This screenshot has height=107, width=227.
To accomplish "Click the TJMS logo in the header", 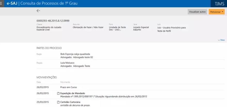I will click(x=220, y=4).
